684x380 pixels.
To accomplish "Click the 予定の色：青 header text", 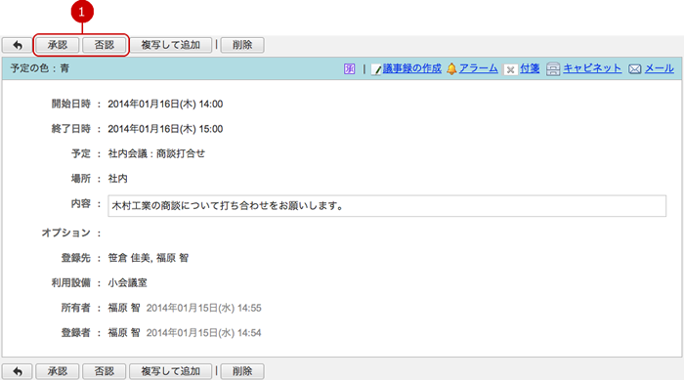I will tap(40, 68).
